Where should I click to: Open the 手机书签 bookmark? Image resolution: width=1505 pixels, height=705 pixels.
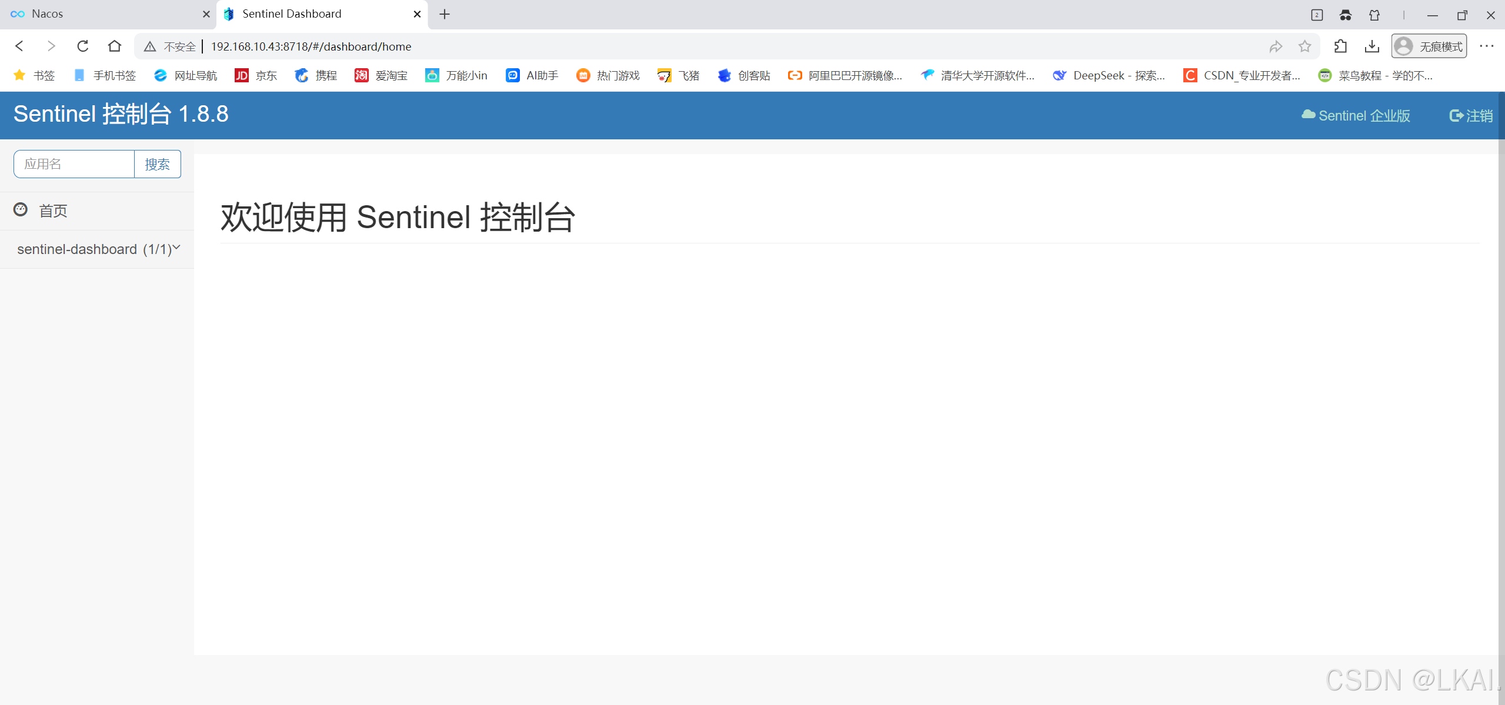click(105, 75)
